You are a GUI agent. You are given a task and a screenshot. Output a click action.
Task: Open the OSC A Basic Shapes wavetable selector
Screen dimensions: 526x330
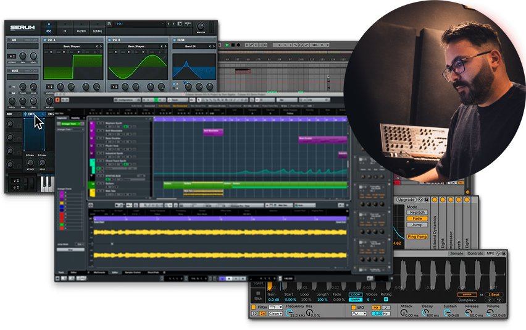(72, 46)
